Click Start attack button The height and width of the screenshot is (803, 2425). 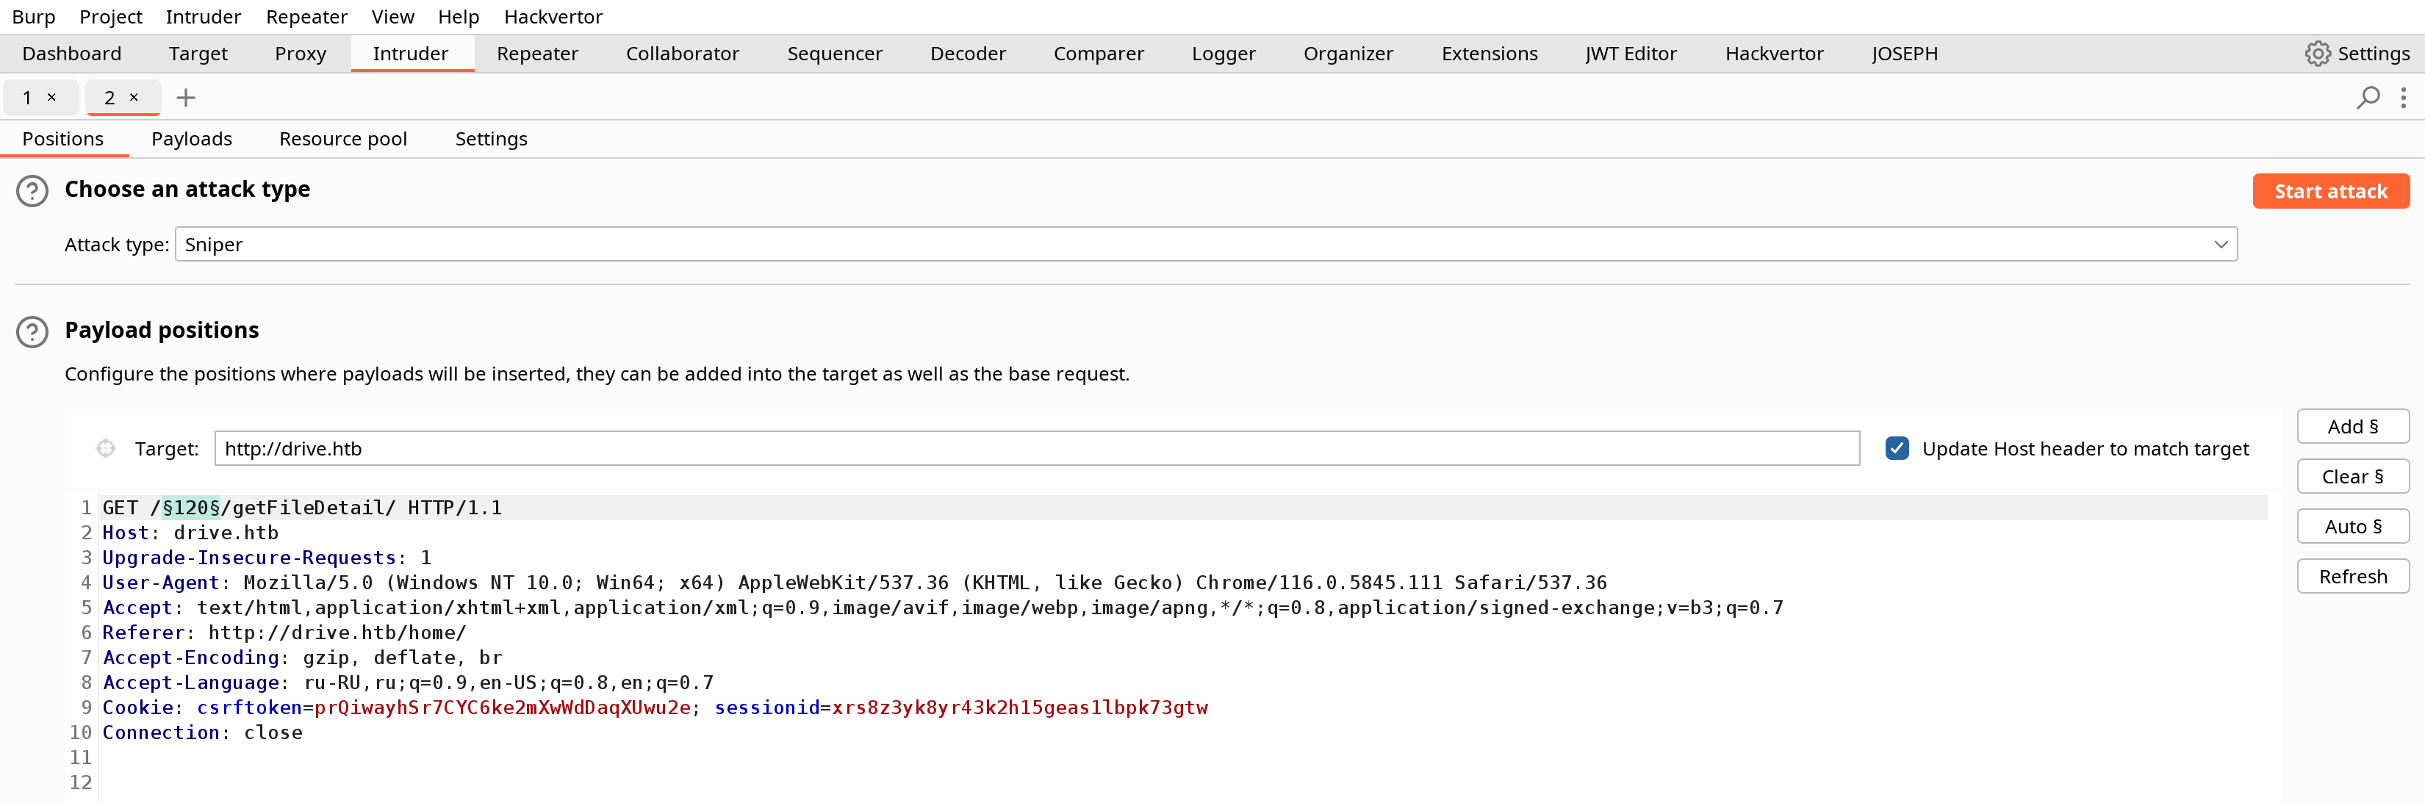pyautogui.click(x=2330, y=191)
